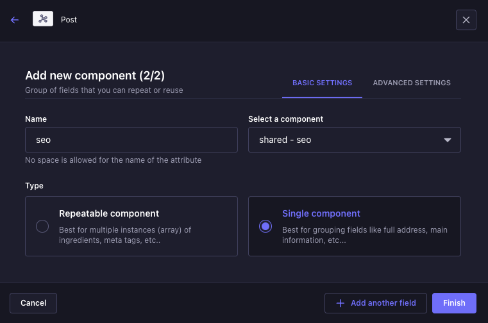Image resolution: width=488 pixels, height=323 pixels.
Task: Click the Post component type icon
Action: (x=43, y=19)
